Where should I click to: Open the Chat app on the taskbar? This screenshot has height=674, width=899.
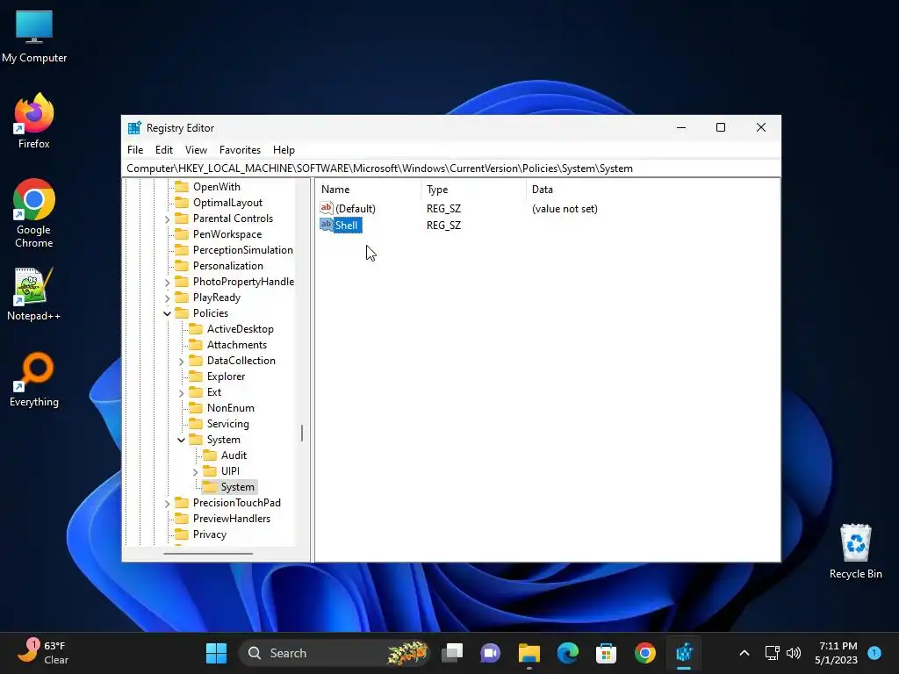coord(490,653)
